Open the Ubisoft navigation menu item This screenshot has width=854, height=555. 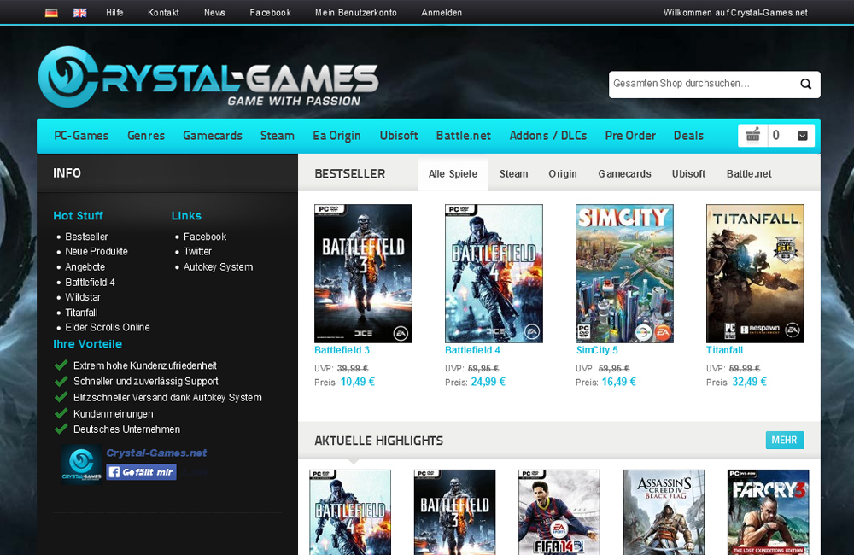399,136
